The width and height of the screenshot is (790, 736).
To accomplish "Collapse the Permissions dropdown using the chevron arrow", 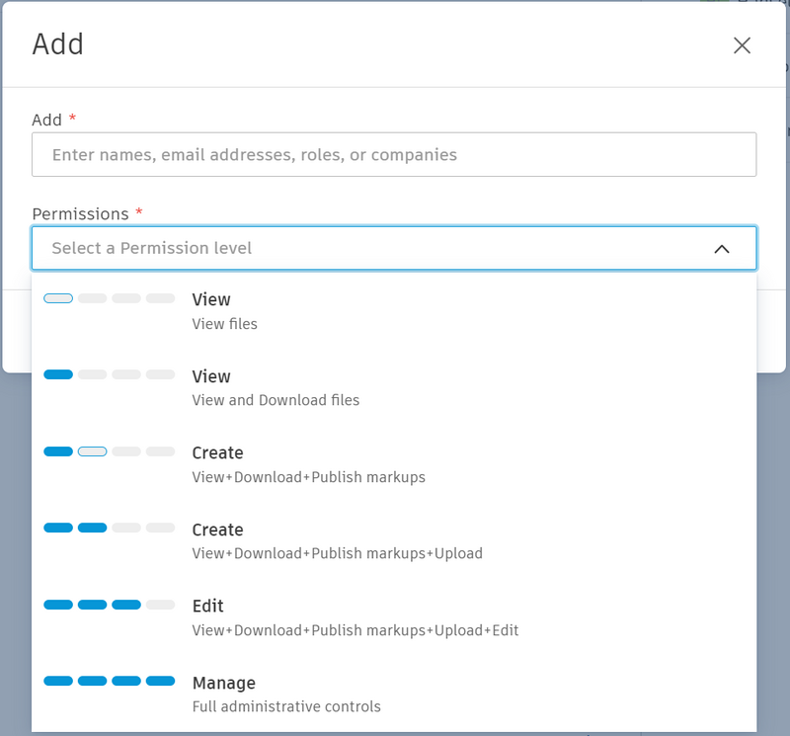I will coord(722,249).
